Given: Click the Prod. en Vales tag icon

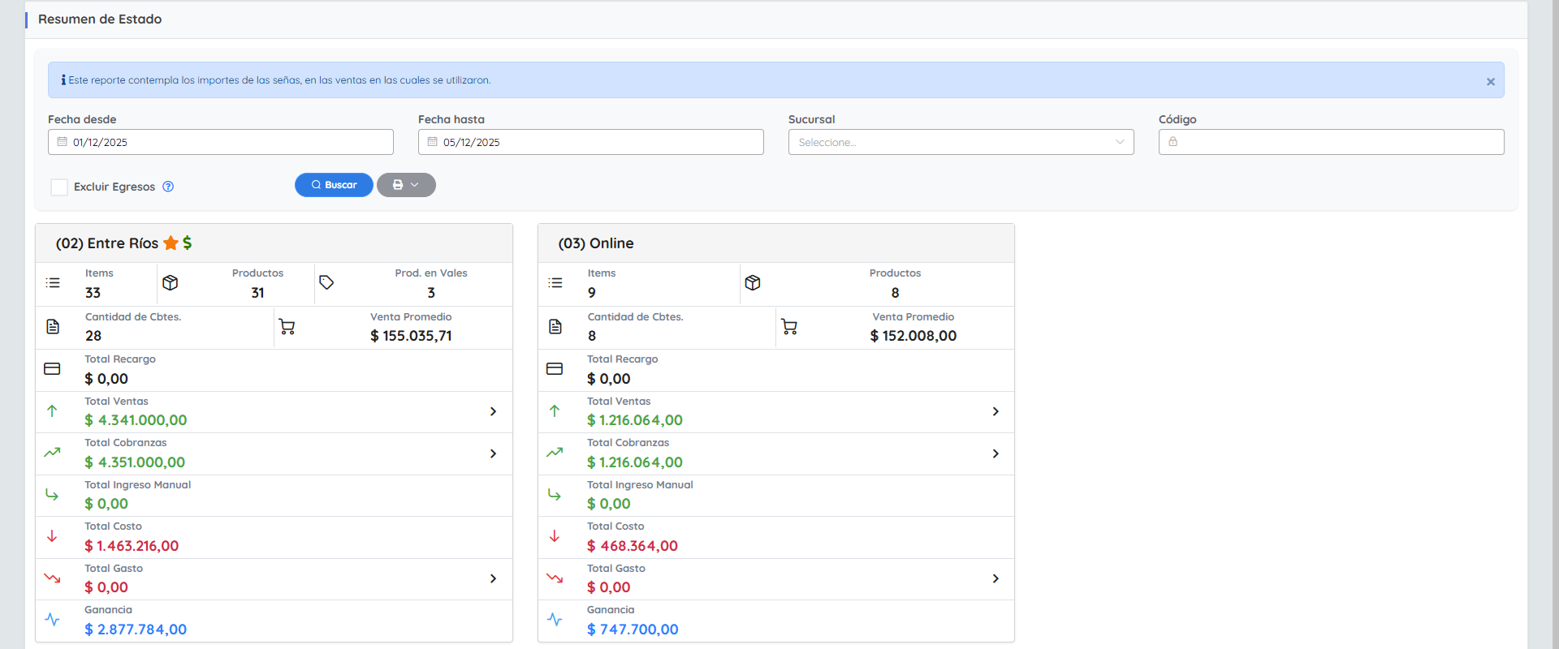Looking at the screenshot, I should (x=326, y=283).
